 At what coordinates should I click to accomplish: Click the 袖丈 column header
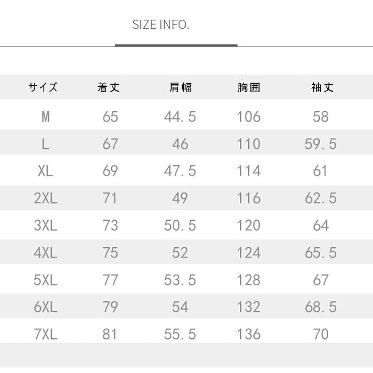coord(322,87)
